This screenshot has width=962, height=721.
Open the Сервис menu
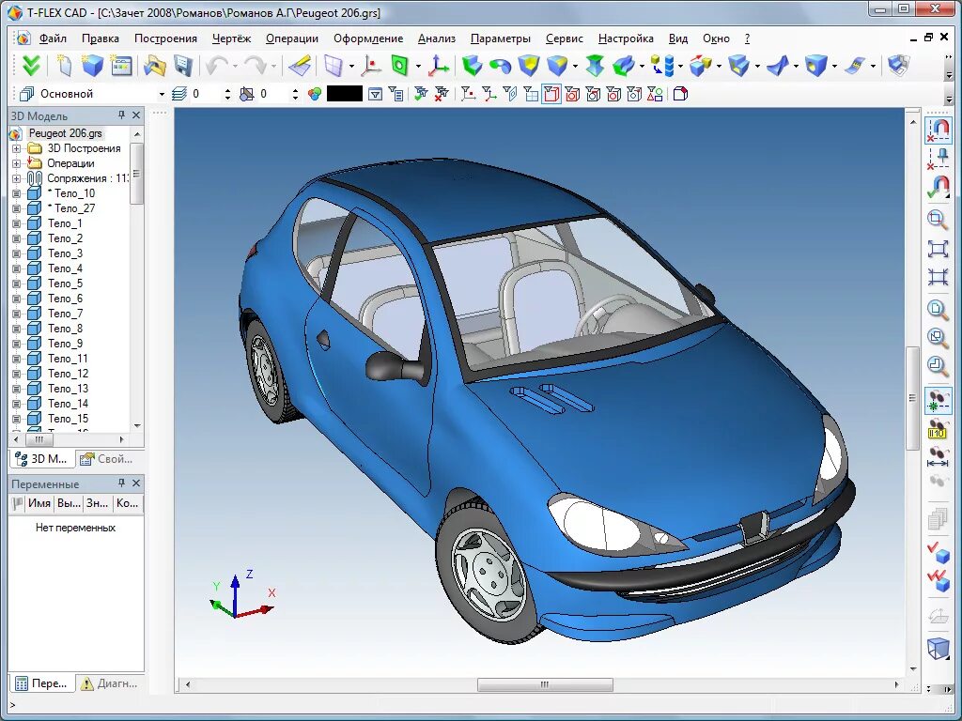[x=564, y=38]
